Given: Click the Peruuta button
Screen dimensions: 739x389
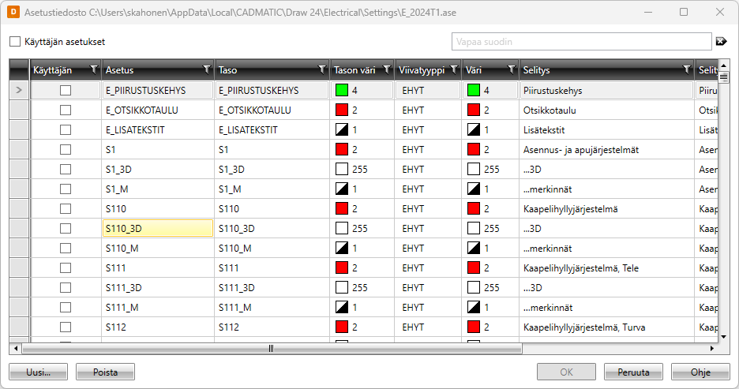Looking at the screenshot, I should pyautogui.click(x=632, y=372).
